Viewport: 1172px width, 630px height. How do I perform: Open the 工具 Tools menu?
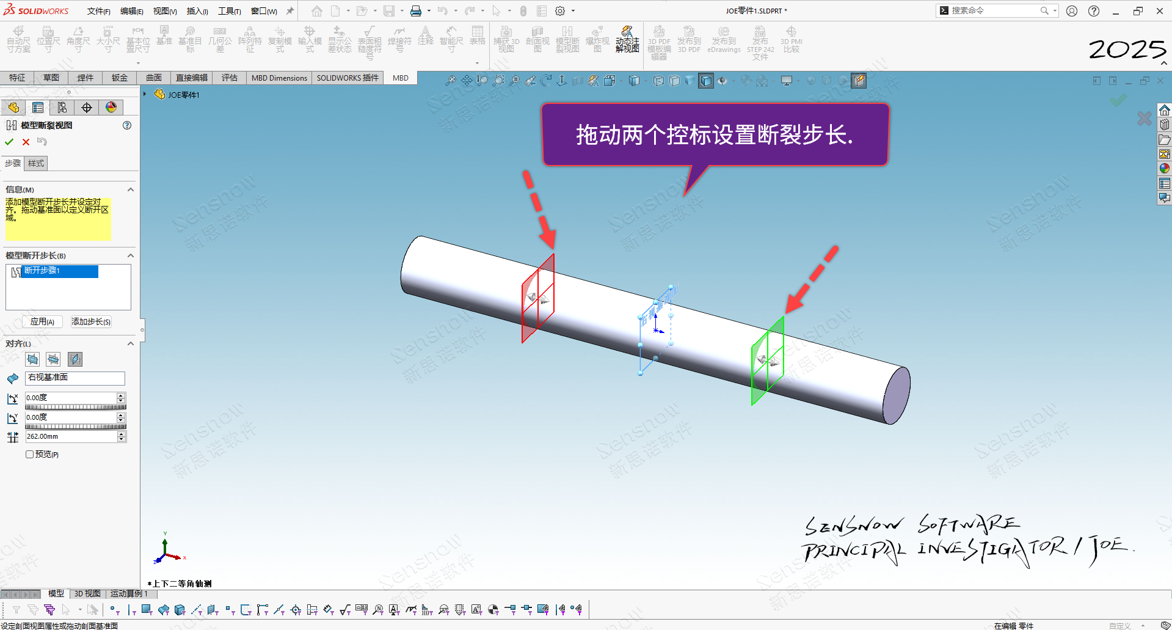click(230, 11)
